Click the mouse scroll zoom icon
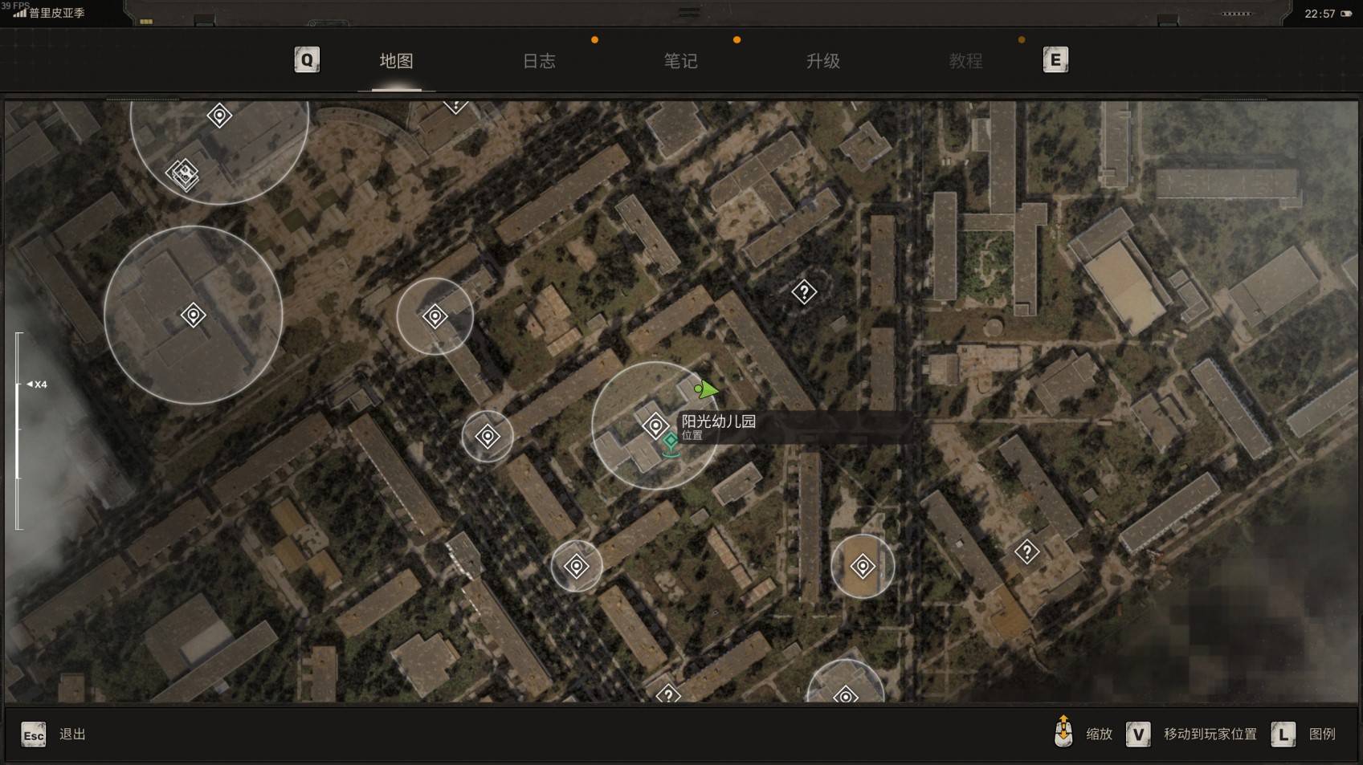Screen dimensions: 1363x765 click(1063, 731)
